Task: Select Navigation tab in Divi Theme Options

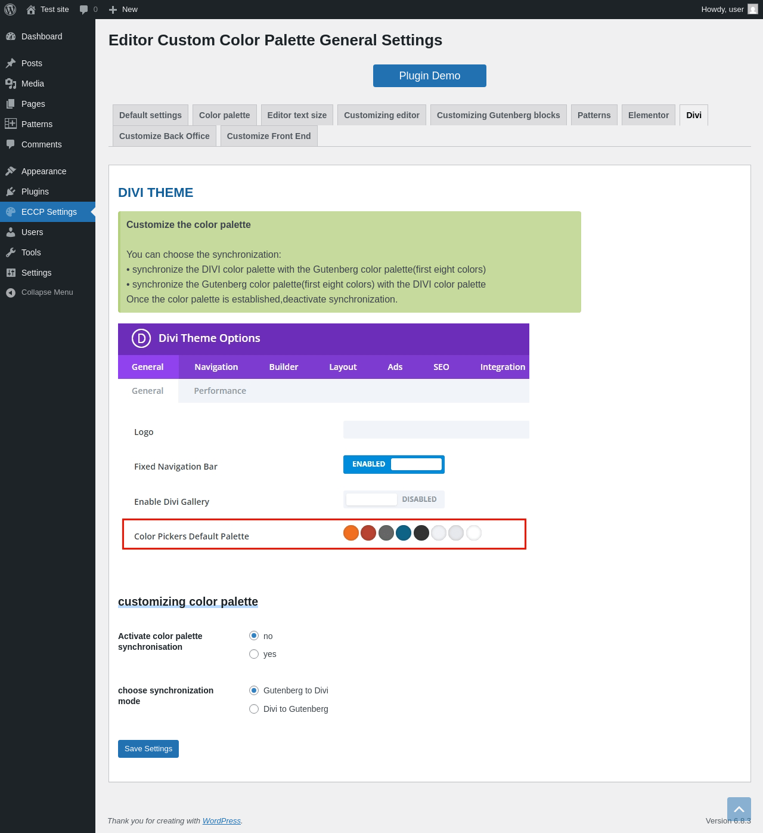Action: point(216,367)
